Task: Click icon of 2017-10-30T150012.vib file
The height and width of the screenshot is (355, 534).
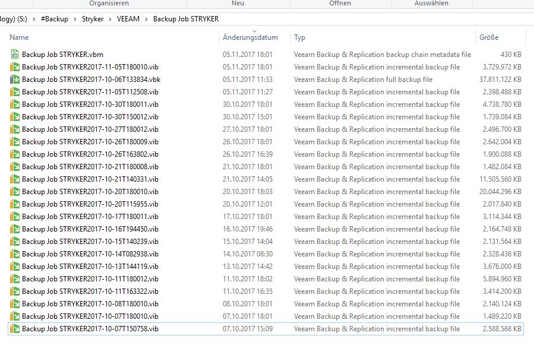Action: pyautogui.click(x=15, y=117)
